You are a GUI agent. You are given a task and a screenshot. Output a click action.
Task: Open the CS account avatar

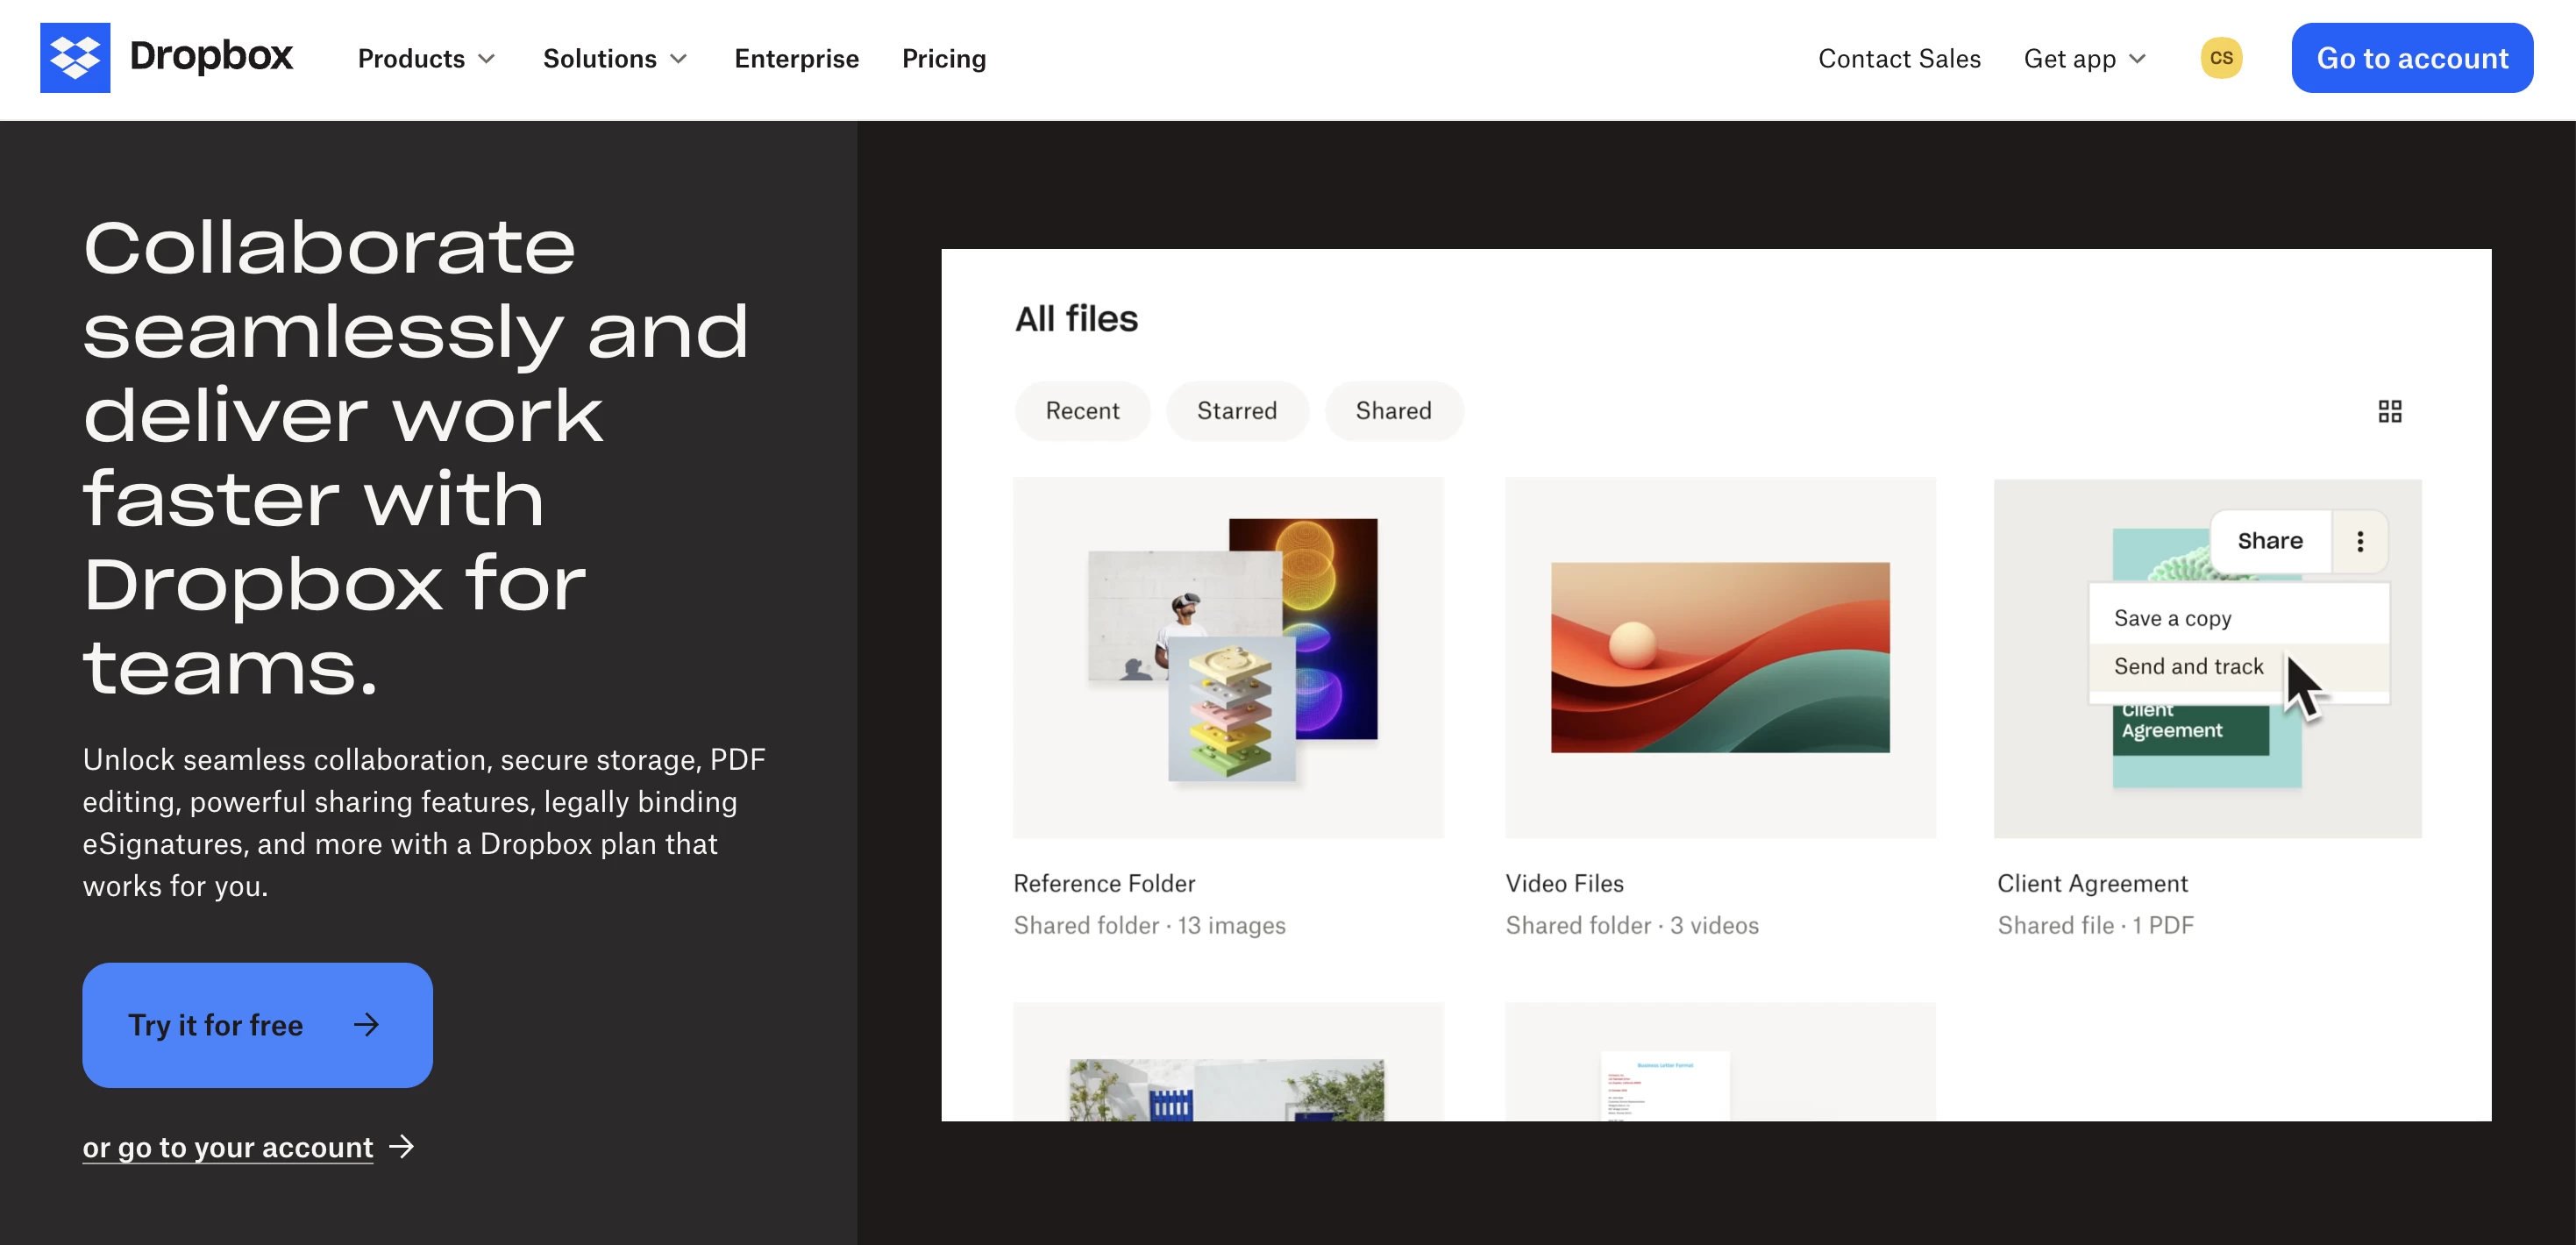2221,58
